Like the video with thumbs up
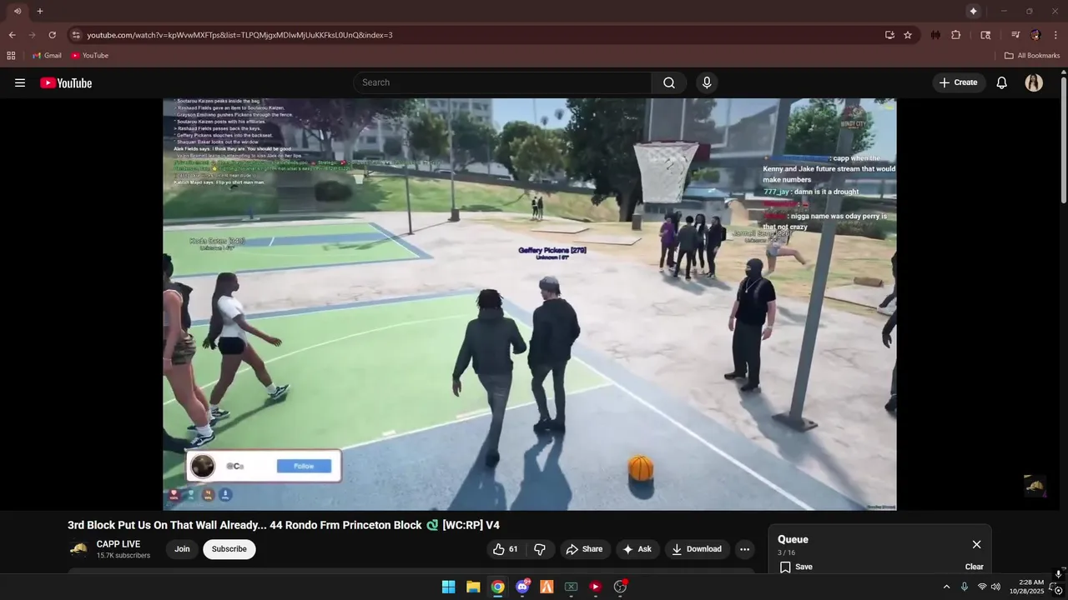Viewport: 1068px width, 600px height. 506,549
